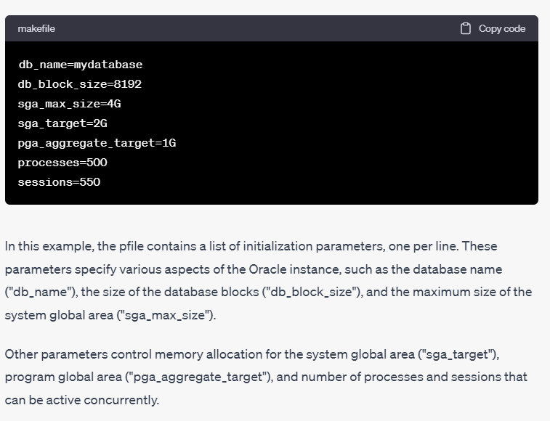Select the db_name=mydatabase code line

81,65
